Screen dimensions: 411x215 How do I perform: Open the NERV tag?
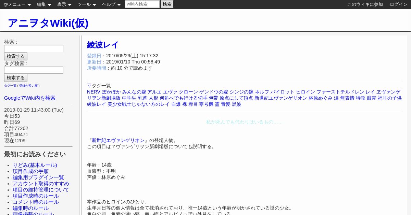94,92
